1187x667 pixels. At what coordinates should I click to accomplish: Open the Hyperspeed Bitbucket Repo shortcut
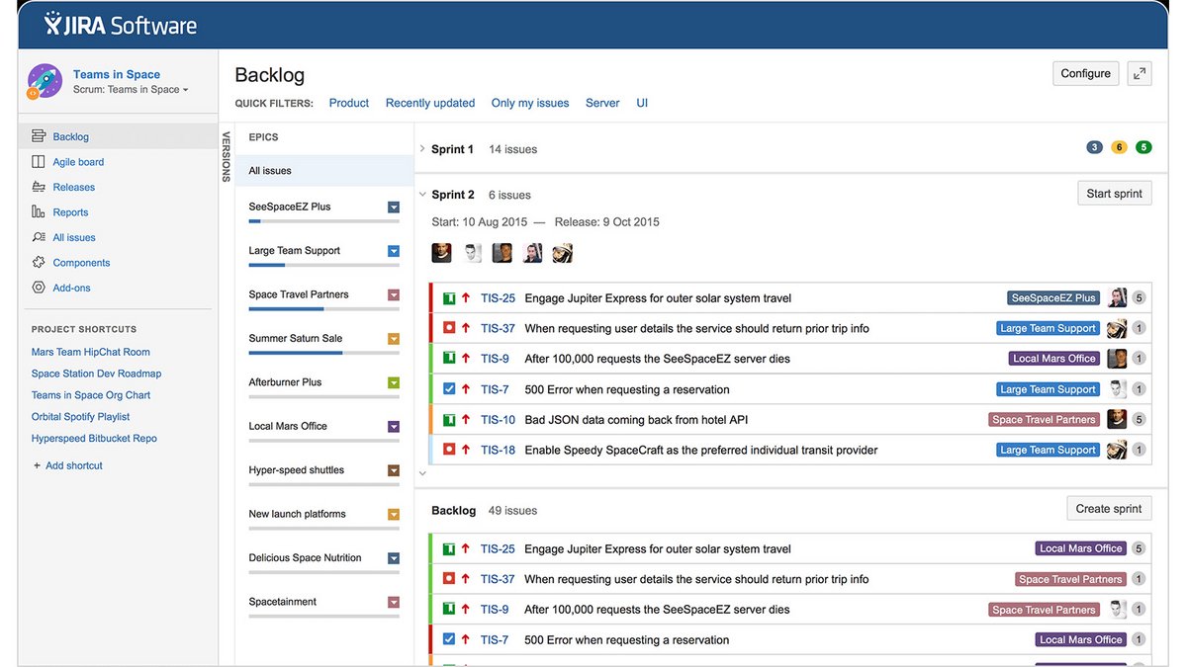pos(94,438)
